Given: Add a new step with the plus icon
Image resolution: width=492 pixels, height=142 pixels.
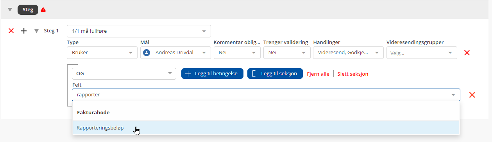Looking at the screenshot, I should pos(24,31).
